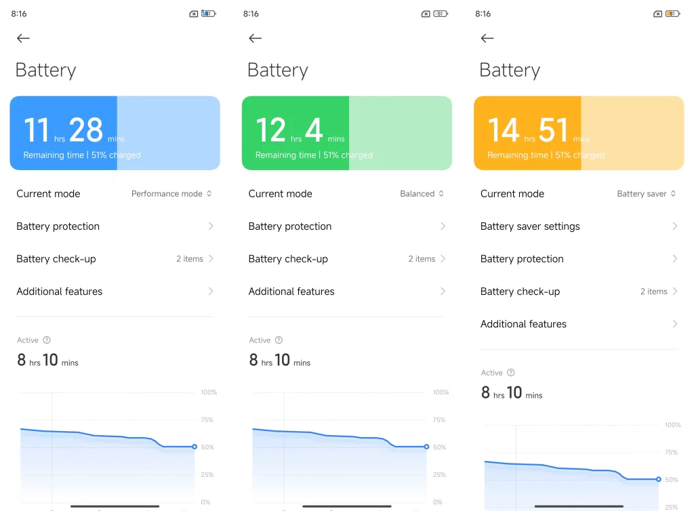
Task: Tap the green 12 hrs 4 mins card
Action: [x=347, y=133]
